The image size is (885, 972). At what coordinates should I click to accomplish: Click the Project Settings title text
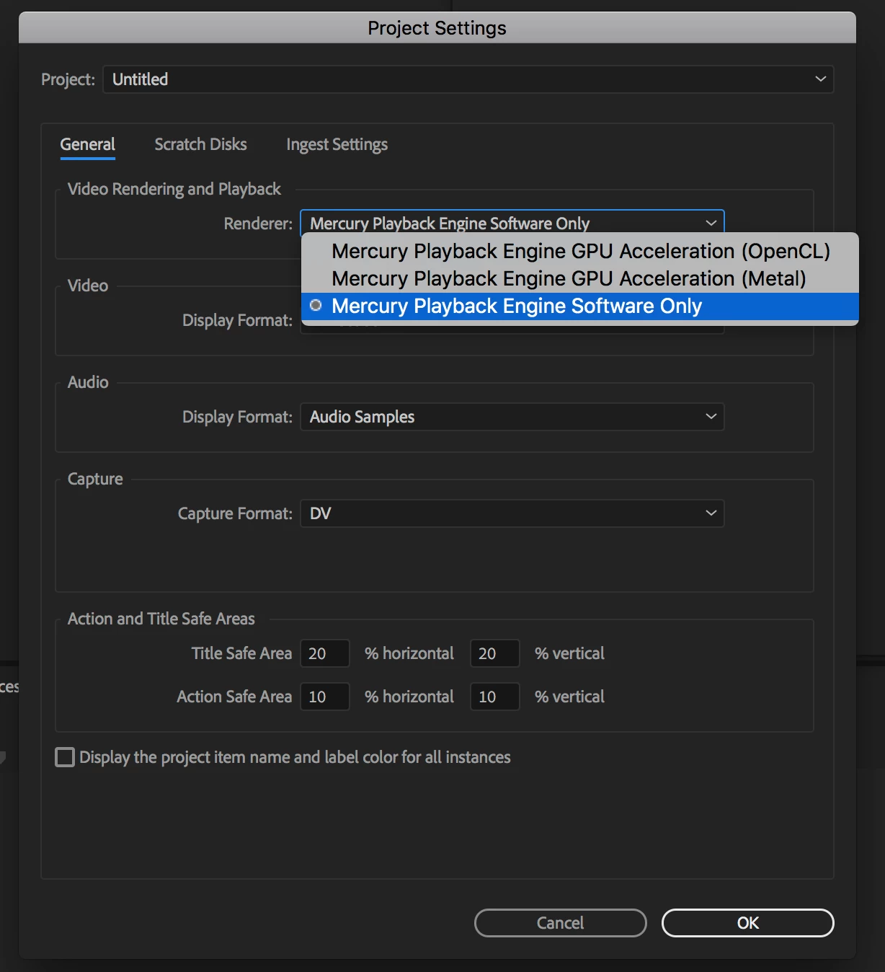pyautogui.click(x=437, y=28)
